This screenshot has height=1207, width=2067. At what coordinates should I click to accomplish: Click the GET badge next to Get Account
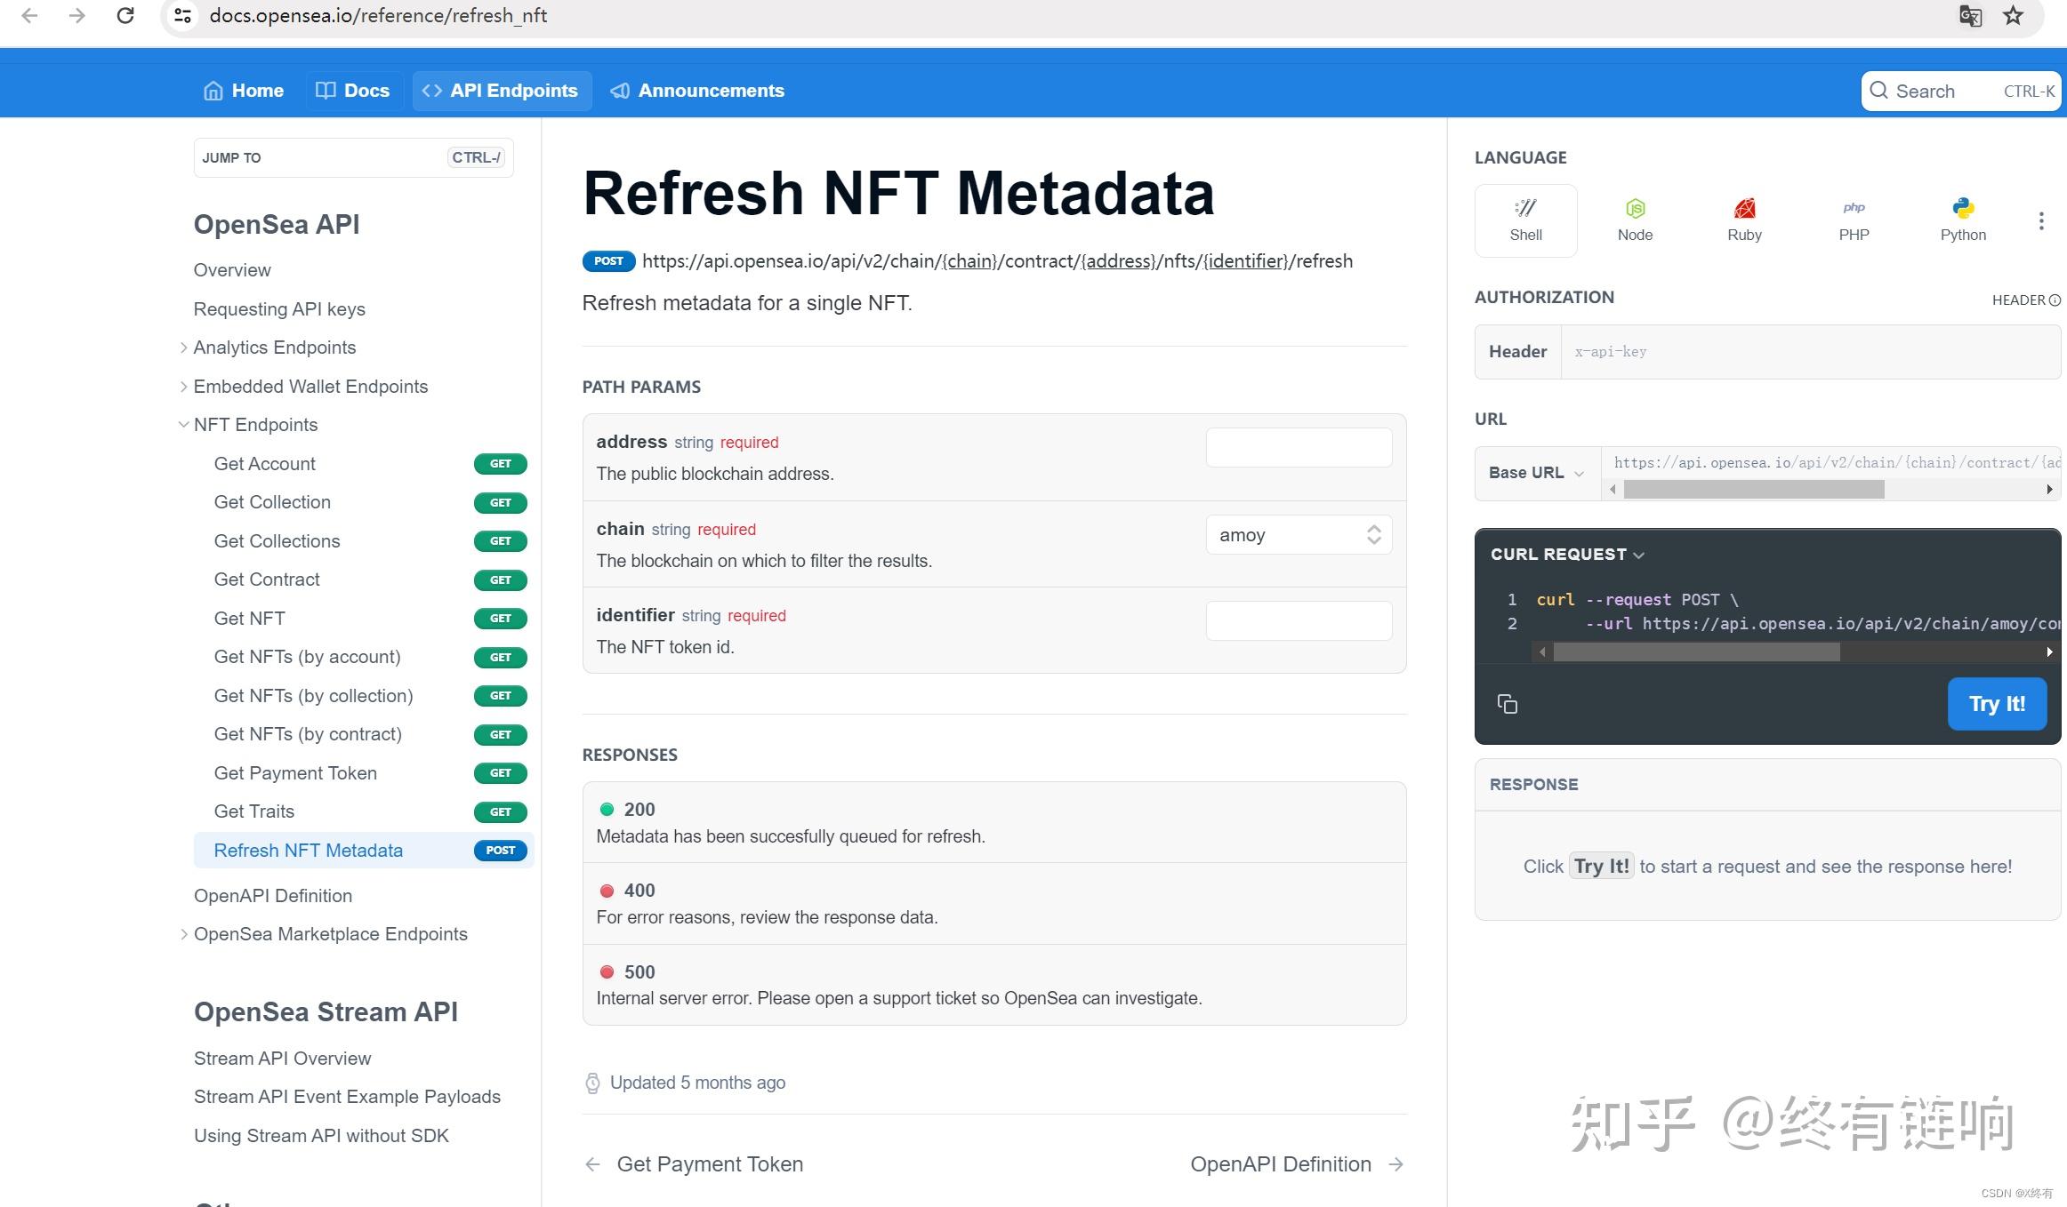pyautogui.click(x=500, y=464)
